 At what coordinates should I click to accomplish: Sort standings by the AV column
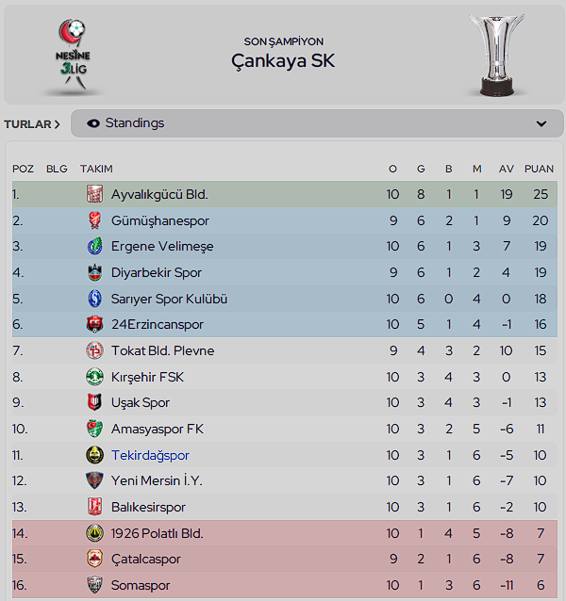click(507, 169)
